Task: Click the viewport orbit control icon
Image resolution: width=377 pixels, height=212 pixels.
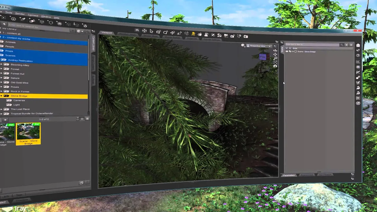Action: [x=275, y=51]
